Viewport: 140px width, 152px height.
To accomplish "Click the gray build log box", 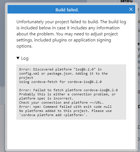I will pyautogui.click(x=71, y=92).
